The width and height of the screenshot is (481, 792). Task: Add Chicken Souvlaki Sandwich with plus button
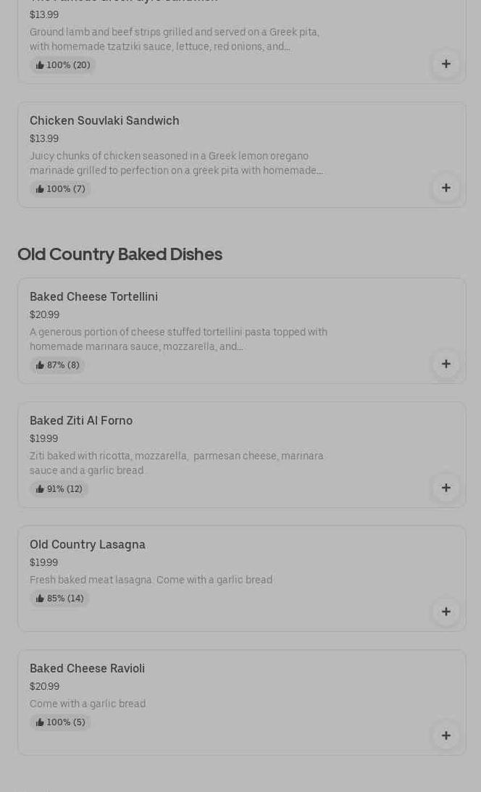click(446, 188)
